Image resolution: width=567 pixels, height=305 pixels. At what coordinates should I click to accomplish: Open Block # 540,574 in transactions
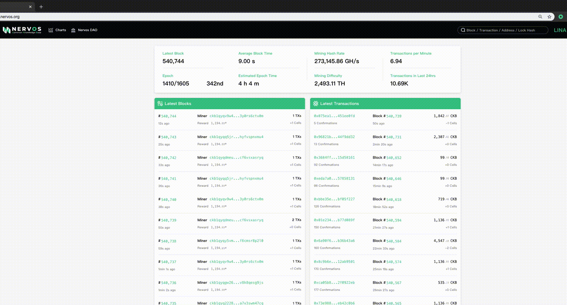[x=394, y=262]
